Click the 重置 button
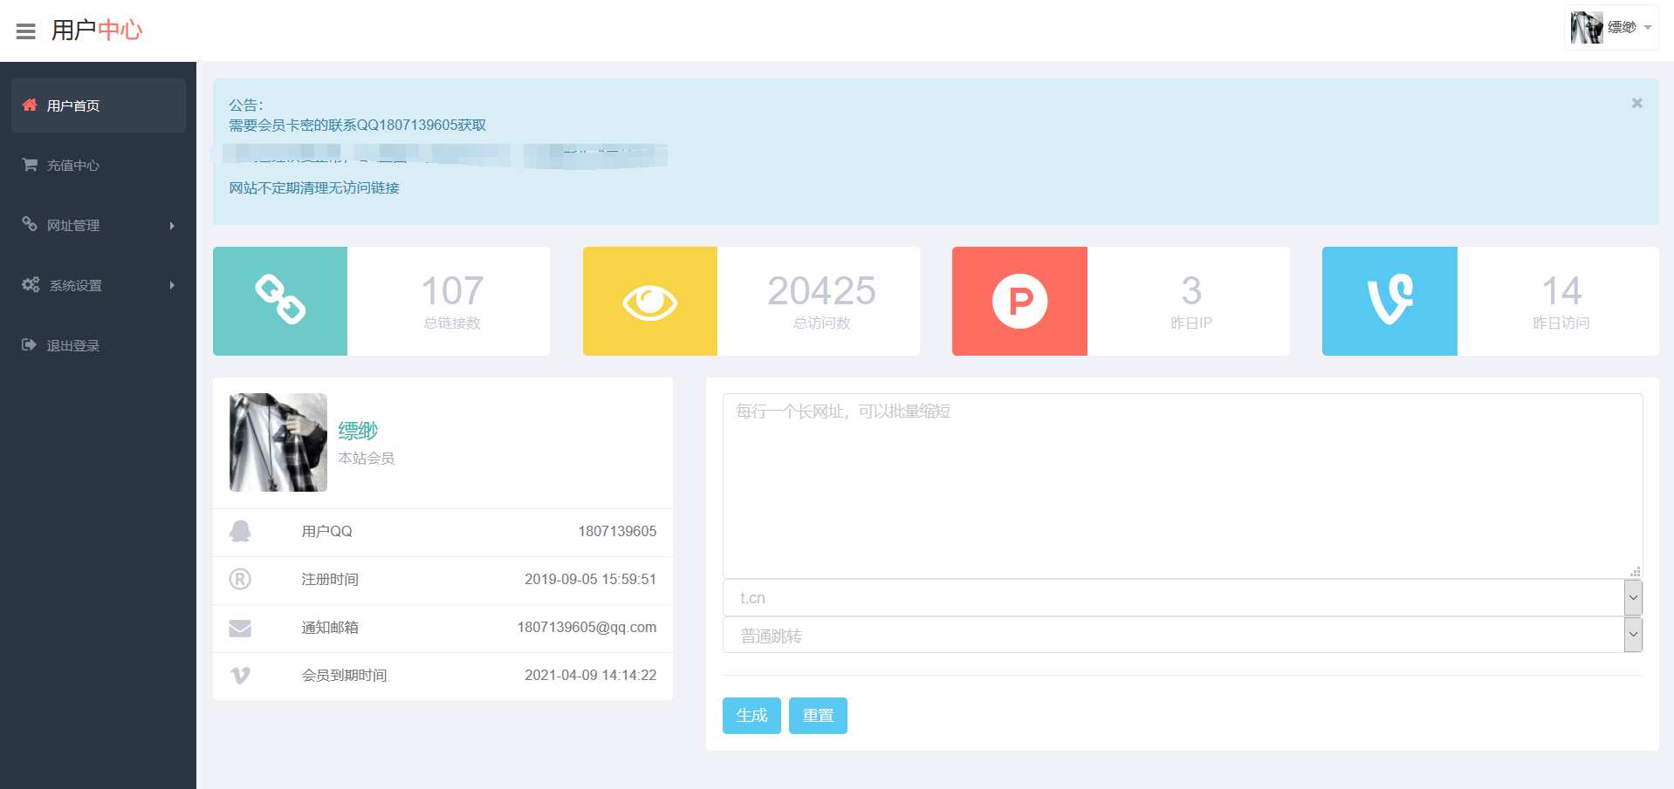Viewport: 1674px width, 789px height. [x=818, y=716]
